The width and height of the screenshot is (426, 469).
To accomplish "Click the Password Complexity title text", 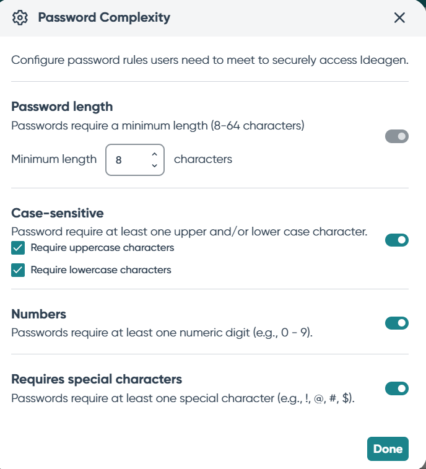I will point(104,18).
